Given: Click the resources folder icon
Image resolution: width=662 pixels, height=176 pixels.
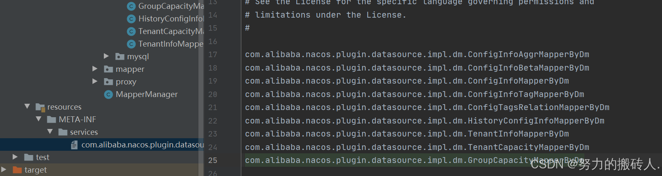Looking at the screenshot, I should click(x=41, y=107).
